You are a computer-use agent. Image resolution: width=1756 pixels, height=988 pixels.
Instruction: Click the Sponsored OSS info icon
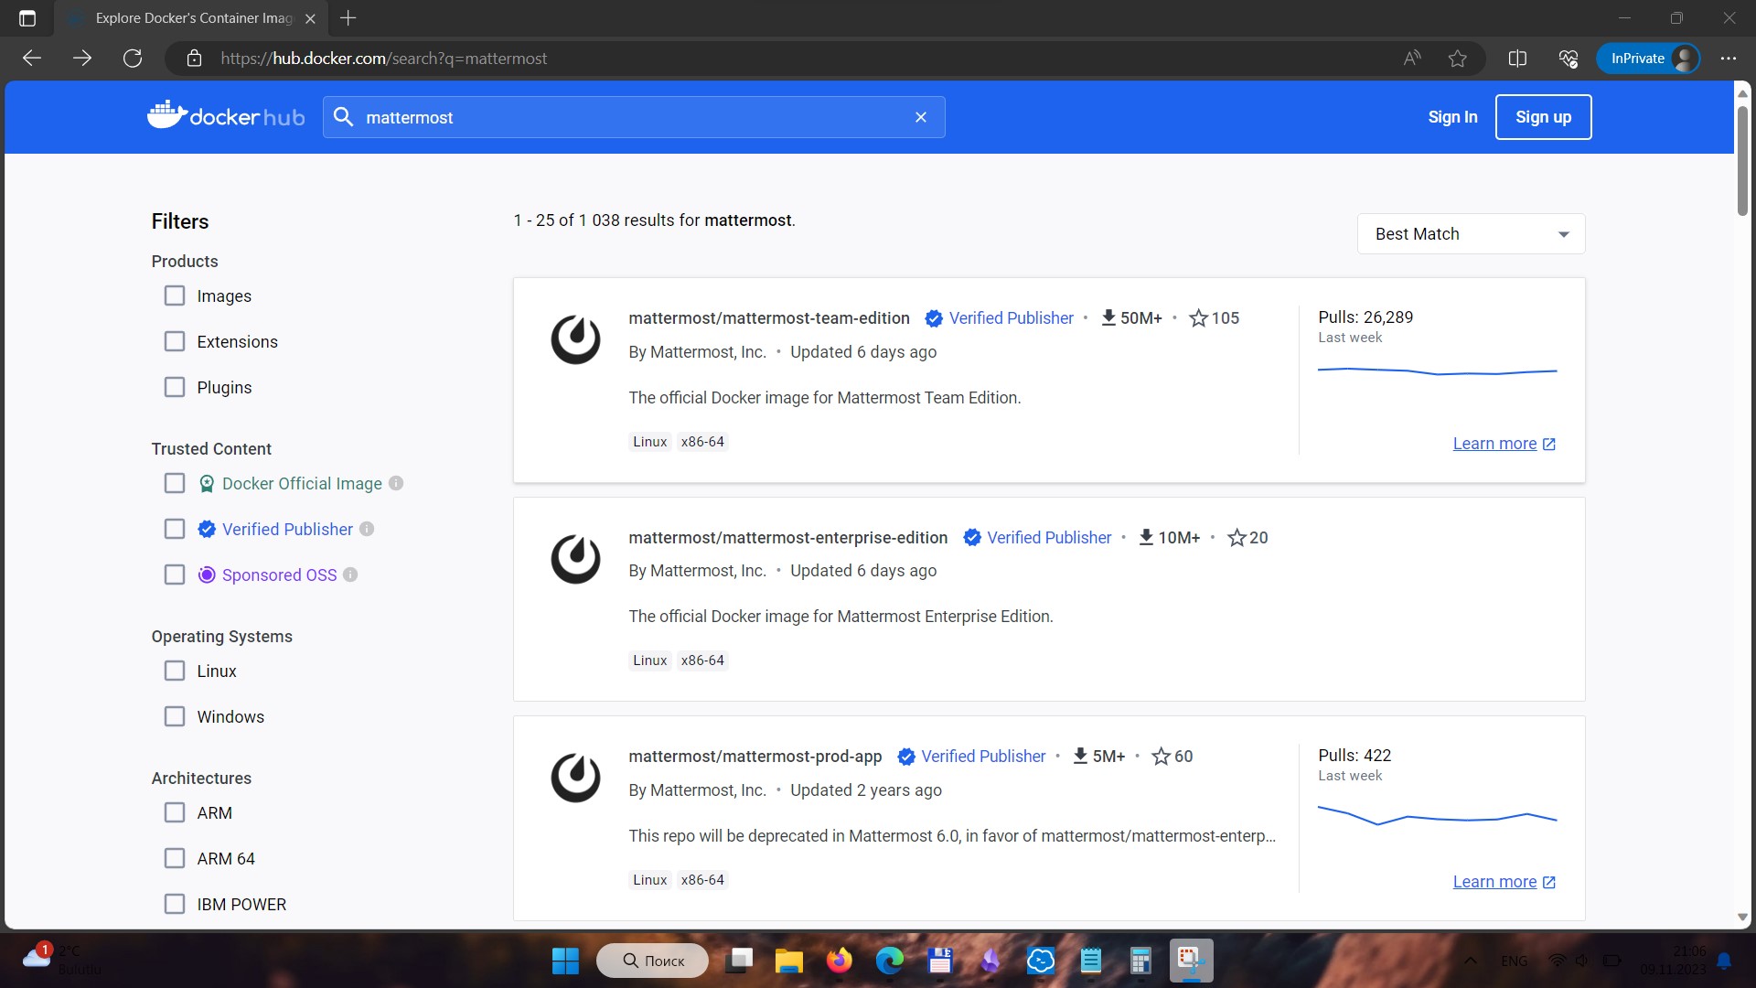coord(350,575)
